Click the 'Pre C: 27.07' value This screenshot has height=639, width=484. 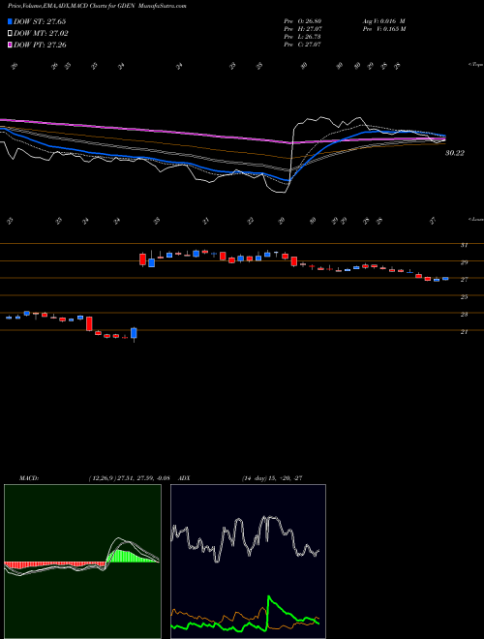coord(303,45)
